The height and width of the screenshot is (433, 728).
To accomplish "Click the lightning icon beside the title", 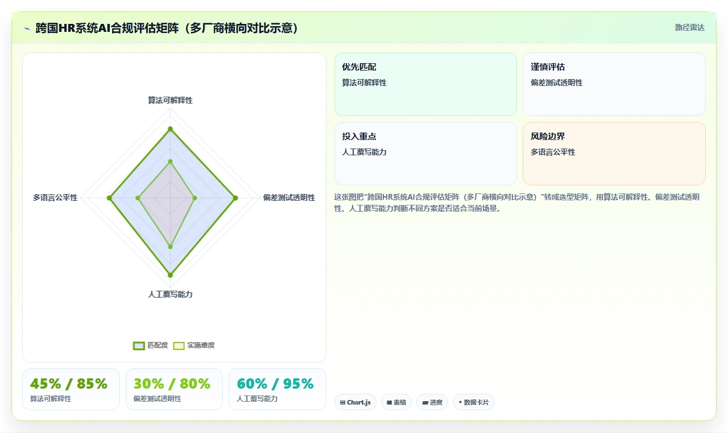I will pyautogui.click(x=27, y=28).
